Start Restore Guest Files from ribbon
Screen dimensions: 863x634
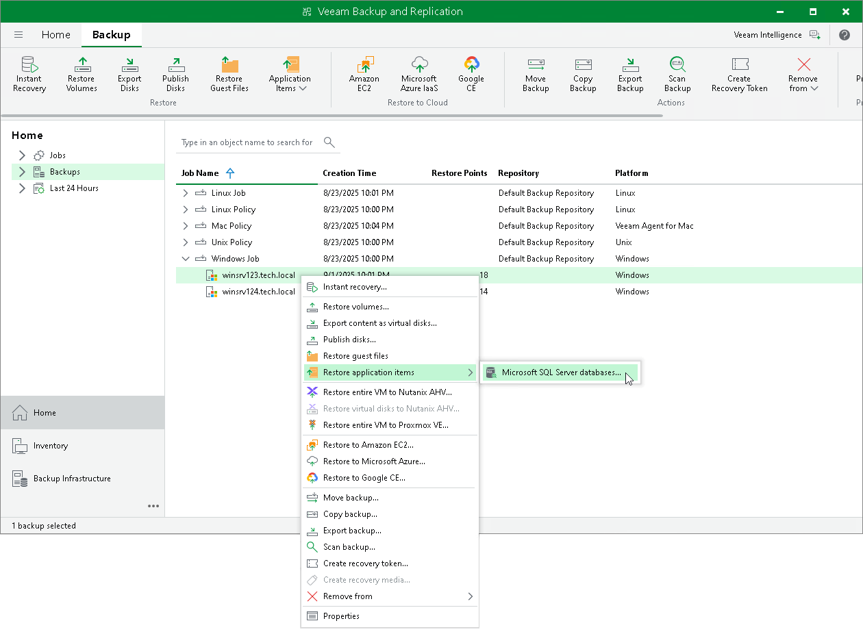pyautogui.click(x=229, y=74)
